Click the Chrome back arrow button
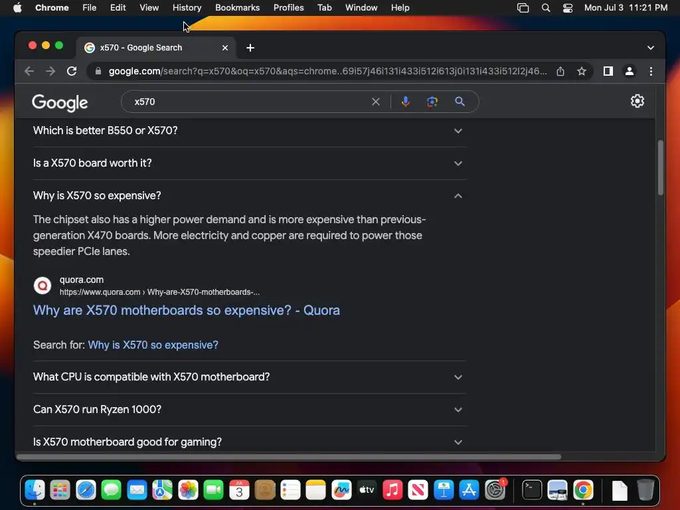680x510 pixels. 29,71
